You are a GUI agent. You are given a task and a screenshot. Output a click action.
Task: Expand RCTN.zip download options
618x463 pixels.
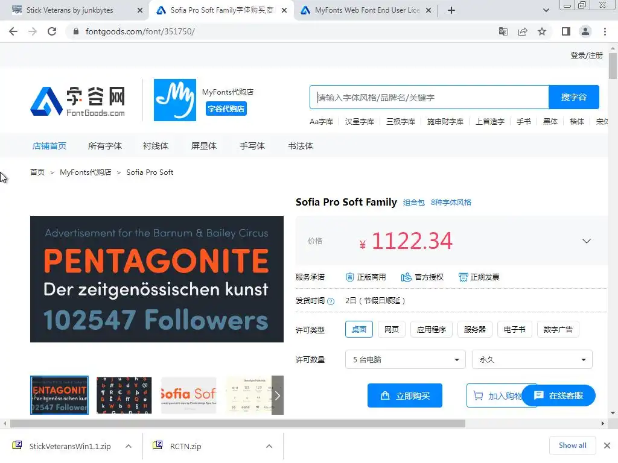pos(269,446)
